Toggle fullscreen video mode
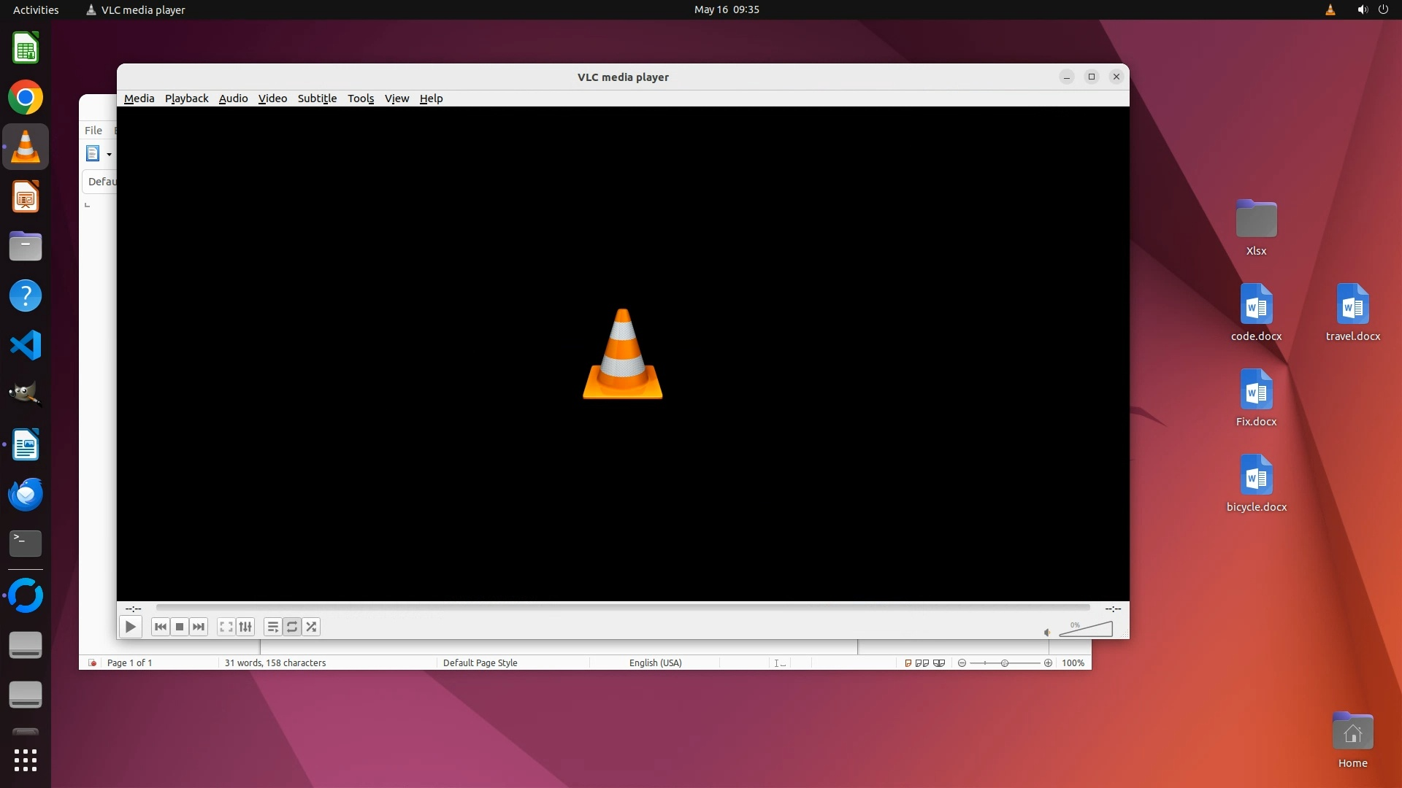Screen dimensions: 1402x788 point(226,627)
